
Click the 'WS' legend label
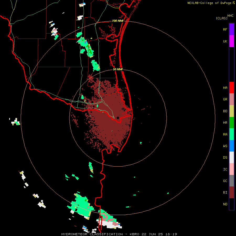coord(225,146)
